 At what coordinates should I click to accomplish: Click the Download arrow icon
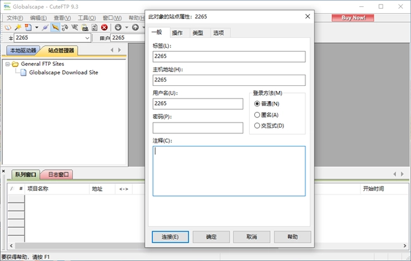tap(118, 28)
